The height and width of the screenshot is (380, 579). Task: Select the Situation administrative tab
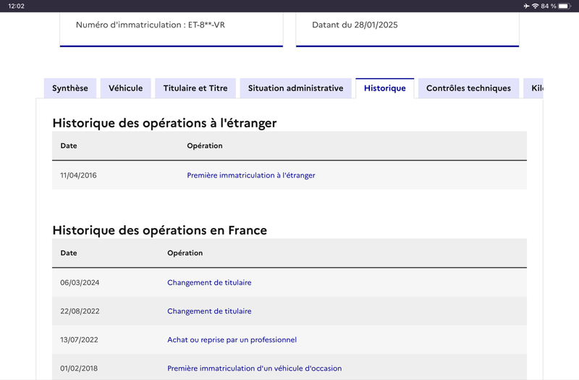pyautogui.click(x=296, y=88)
